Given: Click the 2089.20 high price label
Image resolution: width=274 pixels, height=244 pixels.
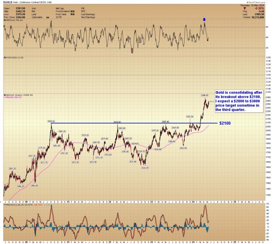Looking at the screenshot, I should point(51,121).
